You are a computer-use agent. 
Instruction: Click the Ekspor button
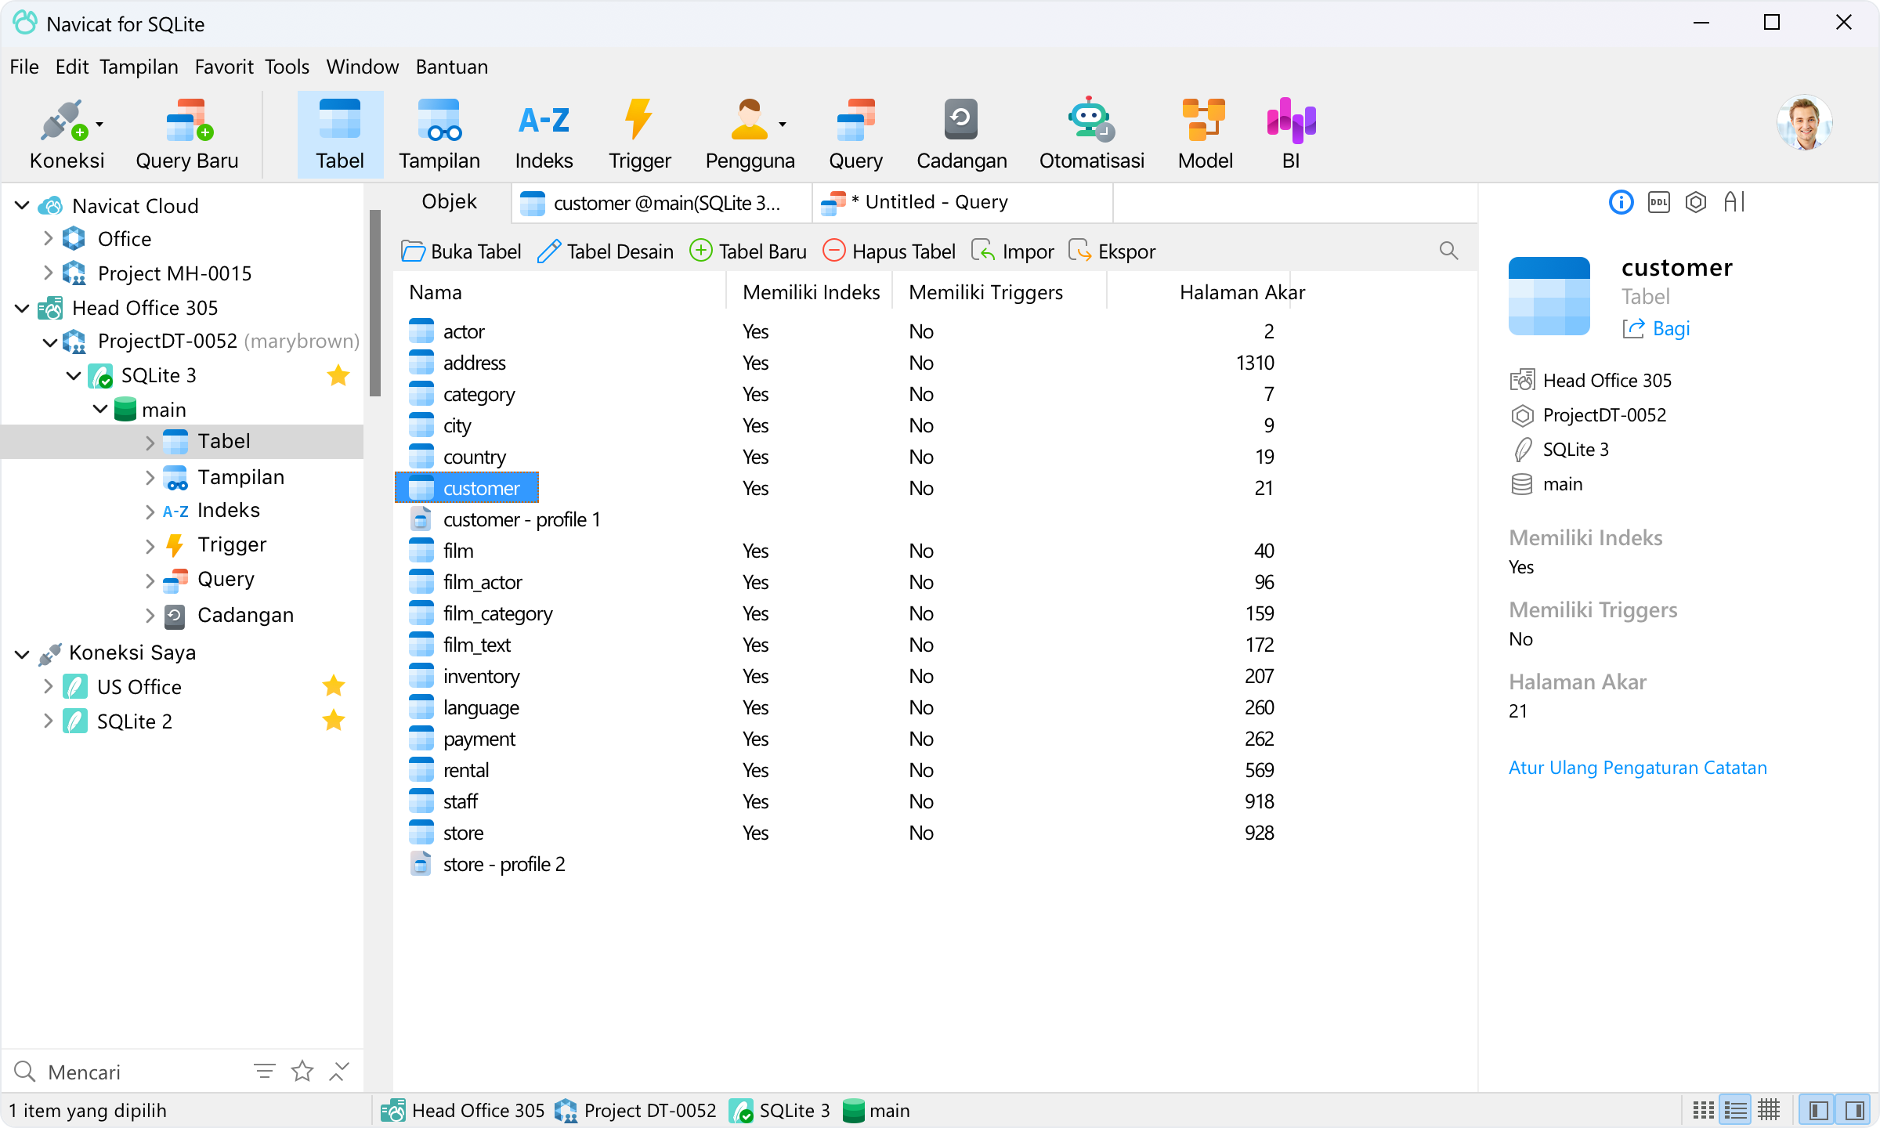pyautogui.click(x=1112, y=251)
